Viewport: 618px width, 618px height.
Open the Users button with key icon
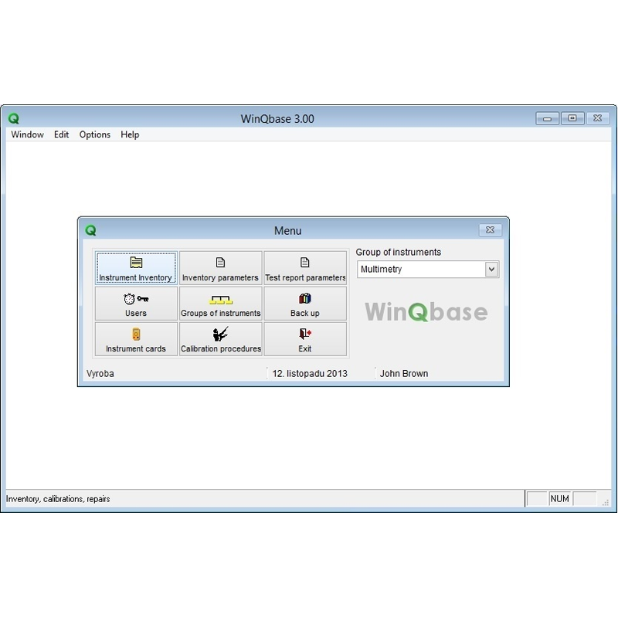point(136,304)
